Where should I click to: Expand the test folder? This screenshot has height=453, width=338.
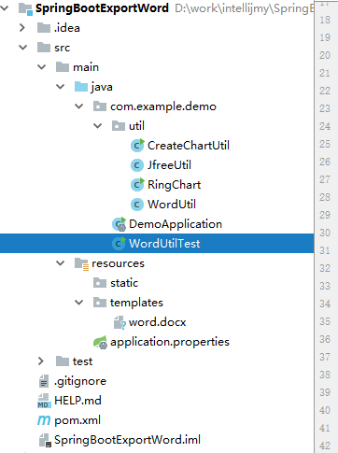[x=41, y=361]
